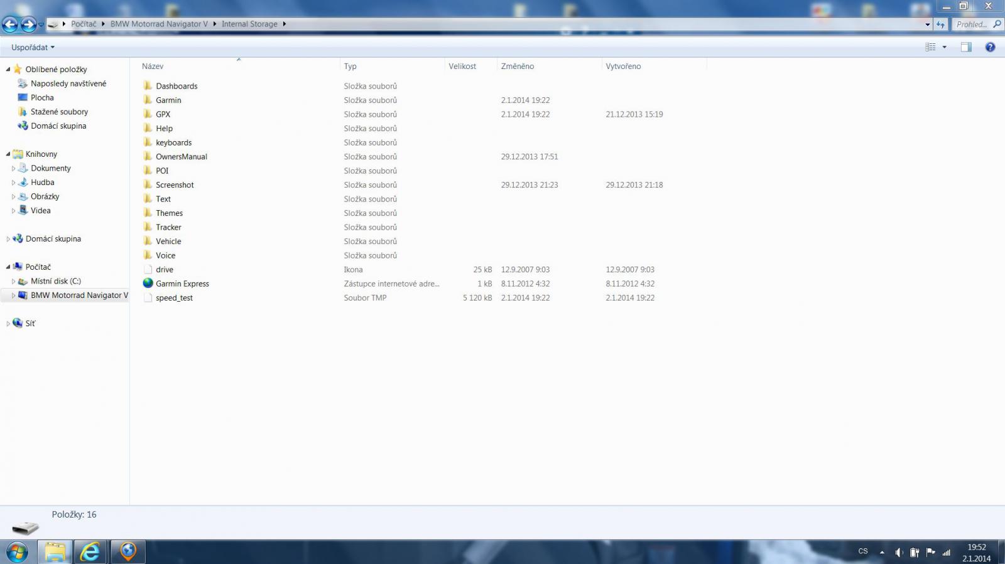Click the change view icon
1005x564 pixels.
(930, 47)
